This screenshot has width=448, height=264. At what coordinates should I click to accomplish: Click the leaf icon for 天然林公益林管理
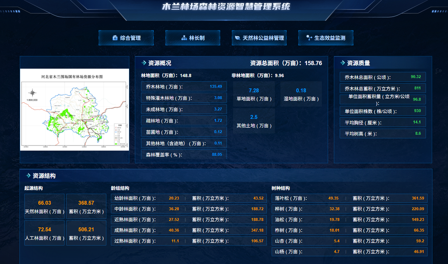tap(238, 38)
